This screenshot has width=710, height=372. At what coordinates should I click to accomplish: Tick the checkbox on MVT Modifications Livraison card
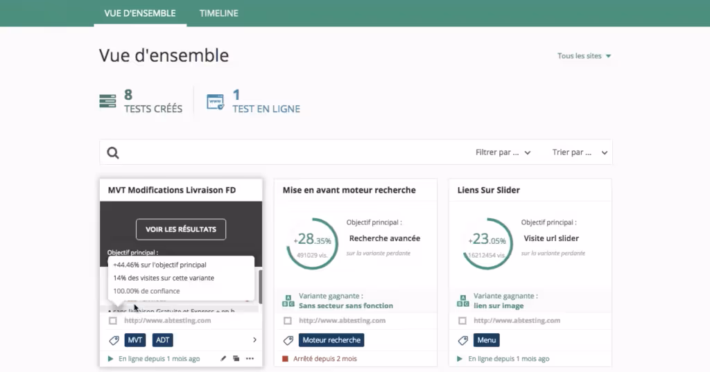click(113, 321)
